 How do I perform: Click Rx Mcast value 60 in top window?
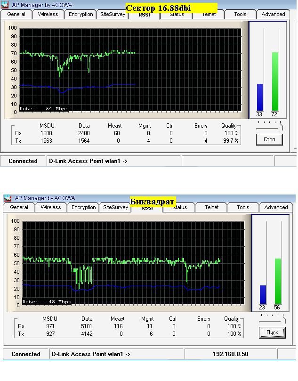[x=117, y=133]
